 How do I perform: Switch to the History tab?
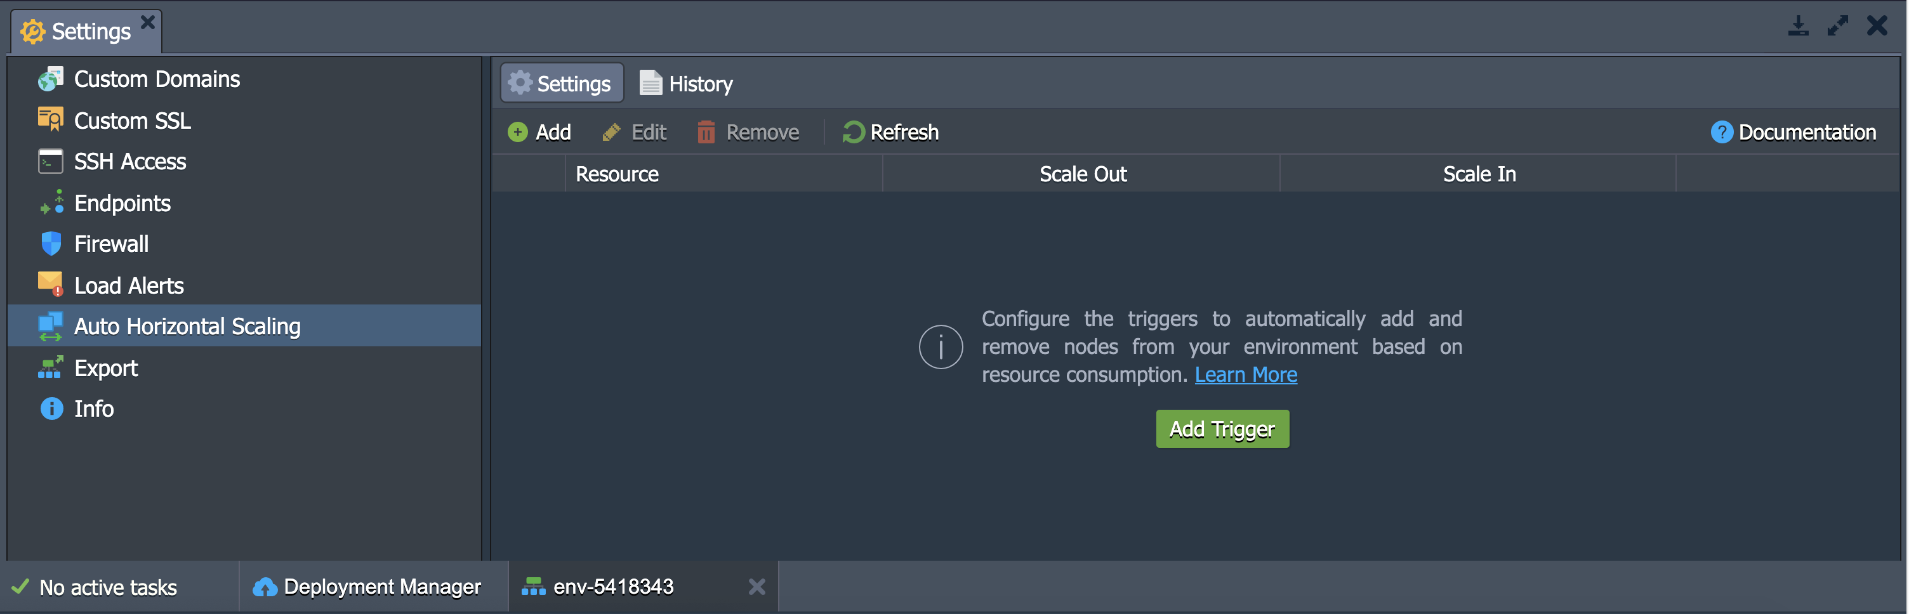[x=686, y=84]
